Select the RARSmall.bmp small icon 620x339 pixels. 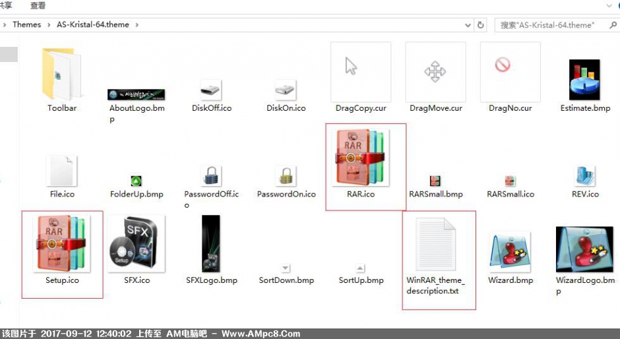coord(435,181)
